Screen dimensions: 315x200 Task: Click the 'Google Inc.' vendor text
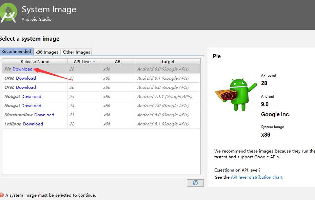pos(276,115)
